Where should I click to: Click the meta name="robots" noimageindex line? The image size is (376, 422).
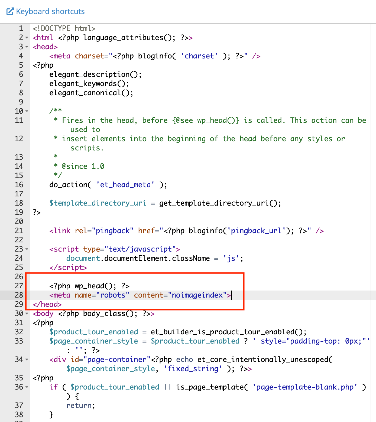[x=140, y=295]
